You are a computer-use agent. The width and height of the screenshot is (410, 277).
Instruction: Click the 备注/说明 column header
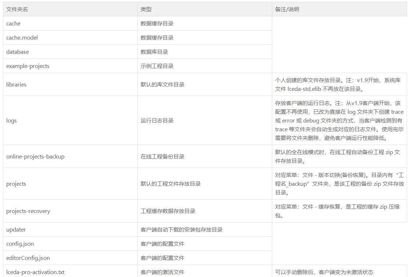coord(287,9)
